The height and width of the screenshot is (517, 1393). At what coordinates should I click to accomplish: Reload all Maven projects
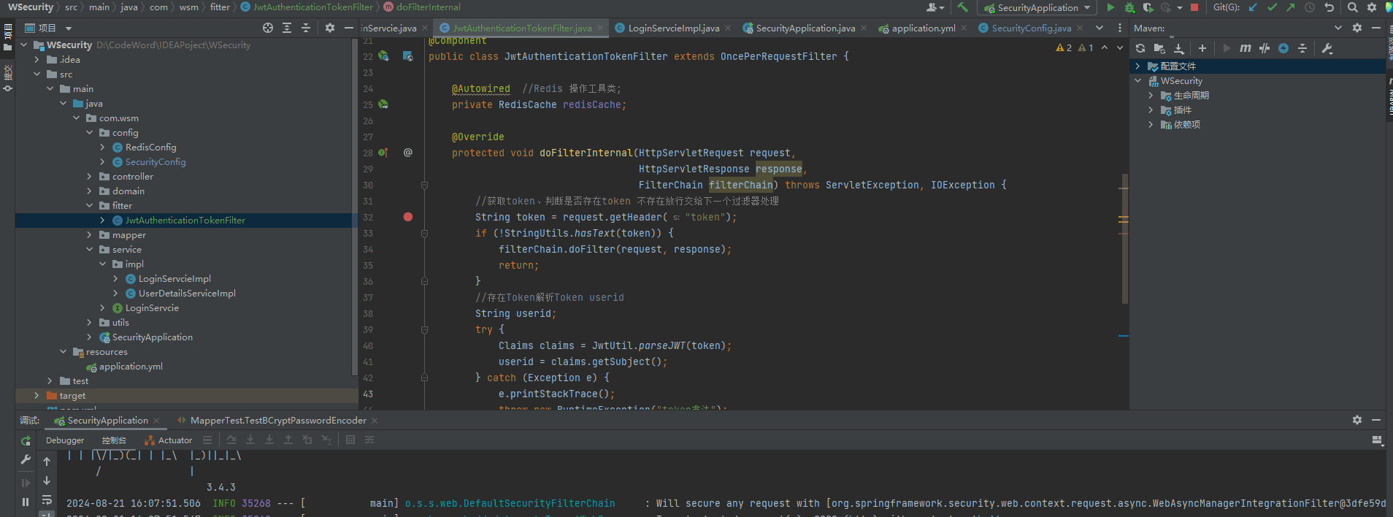click(x=1140, y=48)
